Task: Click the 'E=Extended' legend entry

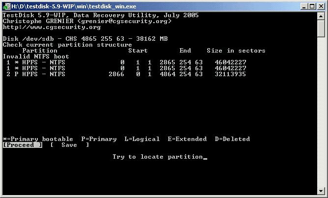Action: (187, 139)
